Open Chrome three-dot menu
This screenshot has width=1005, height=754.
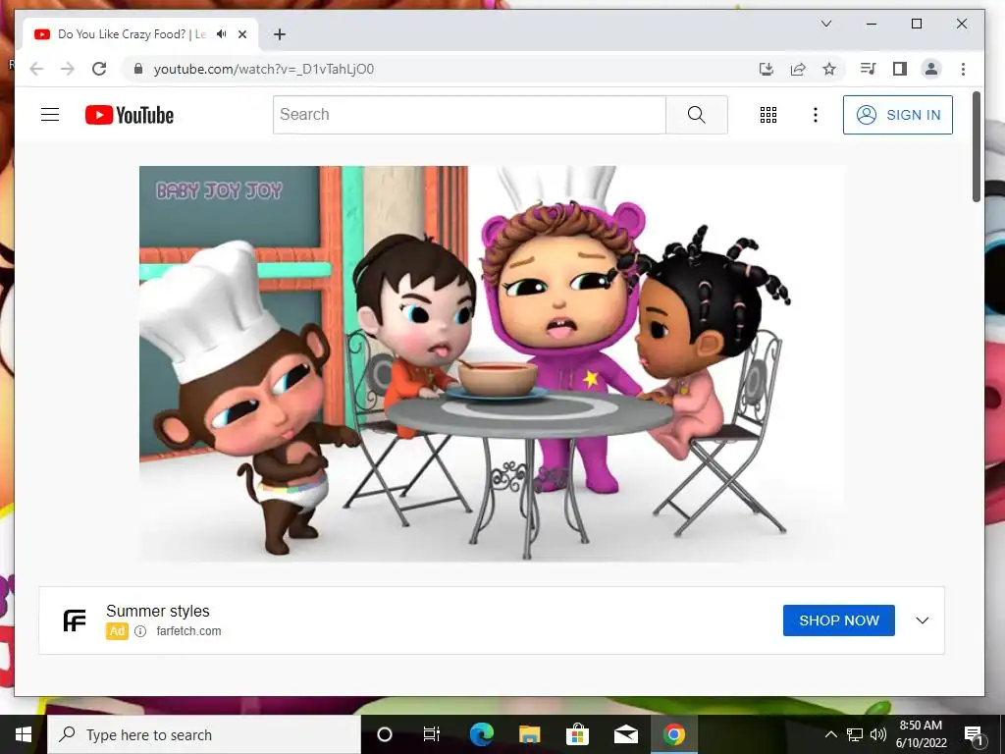963,69
